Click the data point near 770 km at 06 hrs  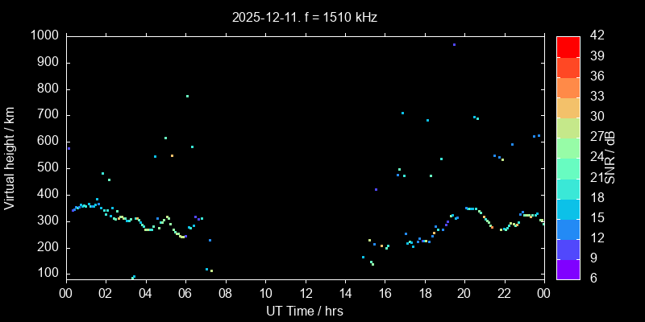[x=187, y=97]
